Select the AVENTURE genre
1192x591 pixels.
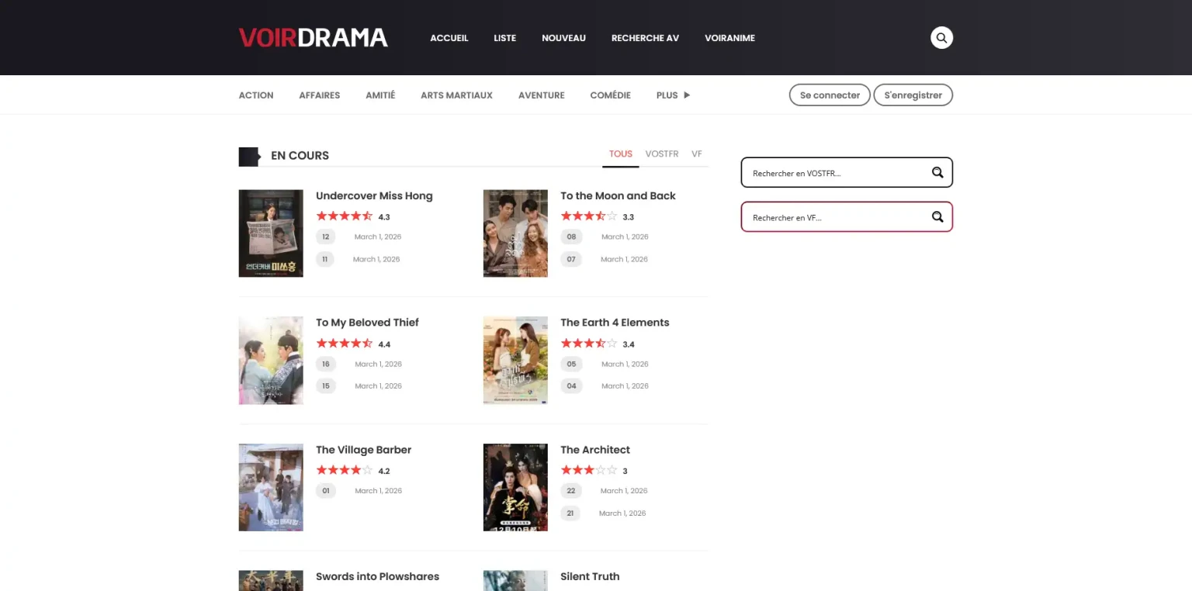542,95
